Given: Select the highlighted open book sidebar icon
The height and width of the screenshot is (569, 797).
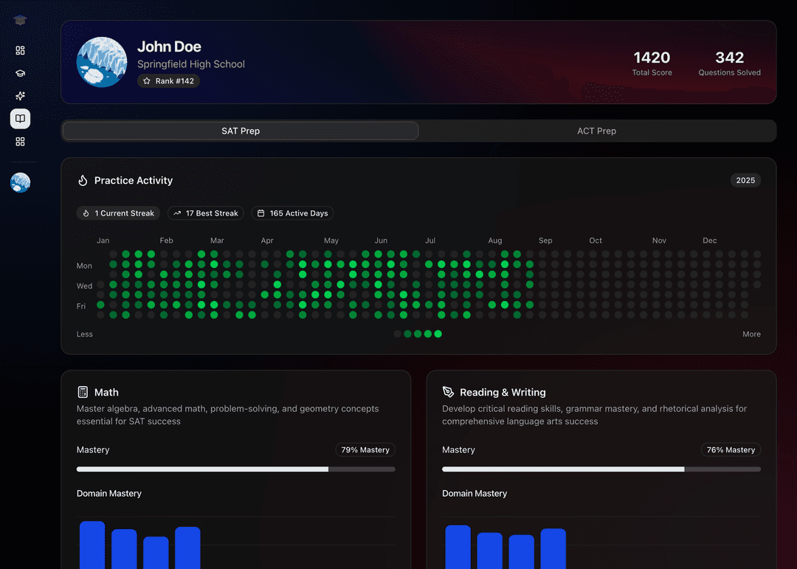Looking at the screenshot, I should (x=20, y=119).
